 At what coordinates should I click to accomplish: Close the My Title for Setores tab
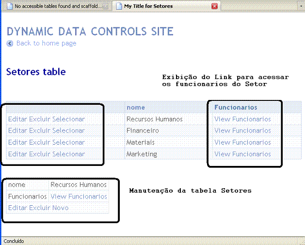(214, 6)
